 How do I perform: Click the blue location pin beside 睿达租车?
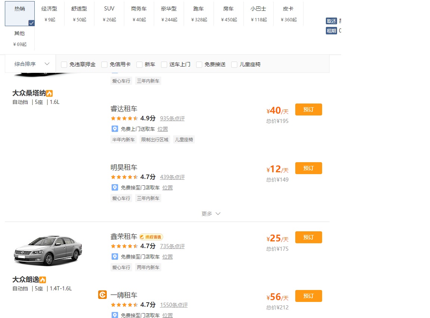[x=115, y=129]
